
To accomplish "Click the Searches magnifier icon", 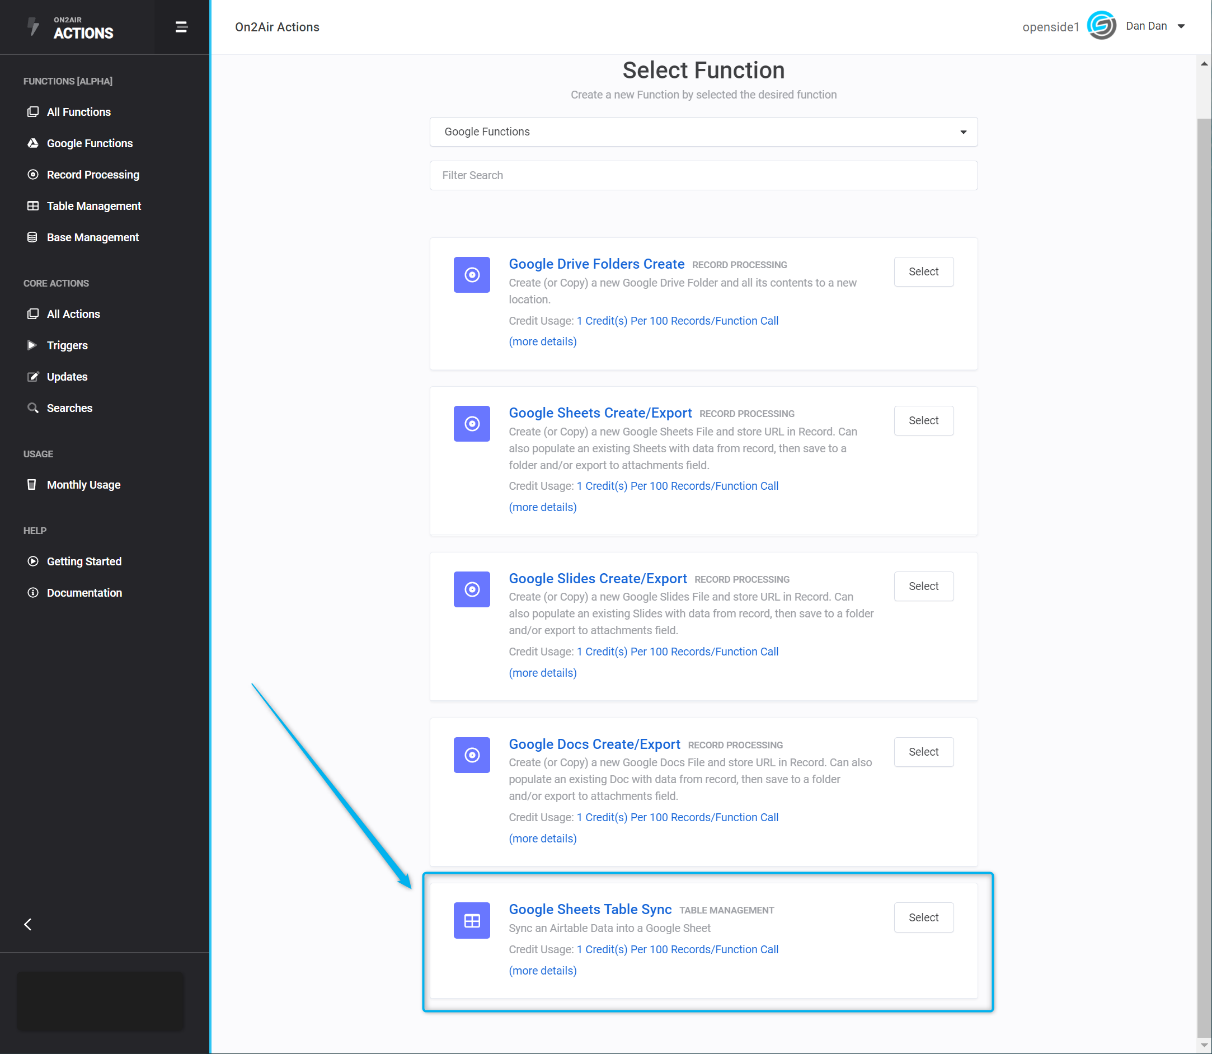I will (x=33, y=407).
